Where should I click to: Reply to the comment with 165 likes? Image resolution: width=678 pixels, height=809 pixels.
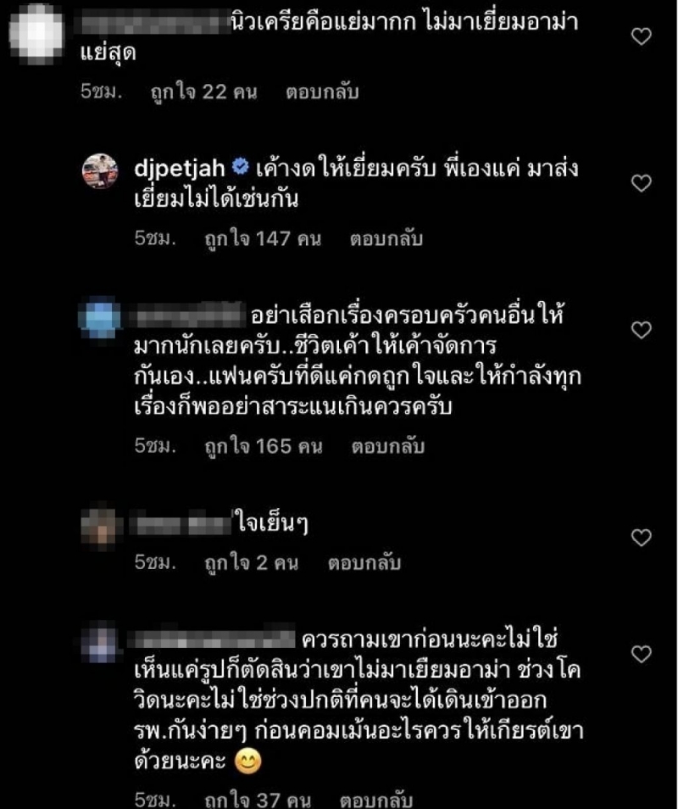(387, 446)
